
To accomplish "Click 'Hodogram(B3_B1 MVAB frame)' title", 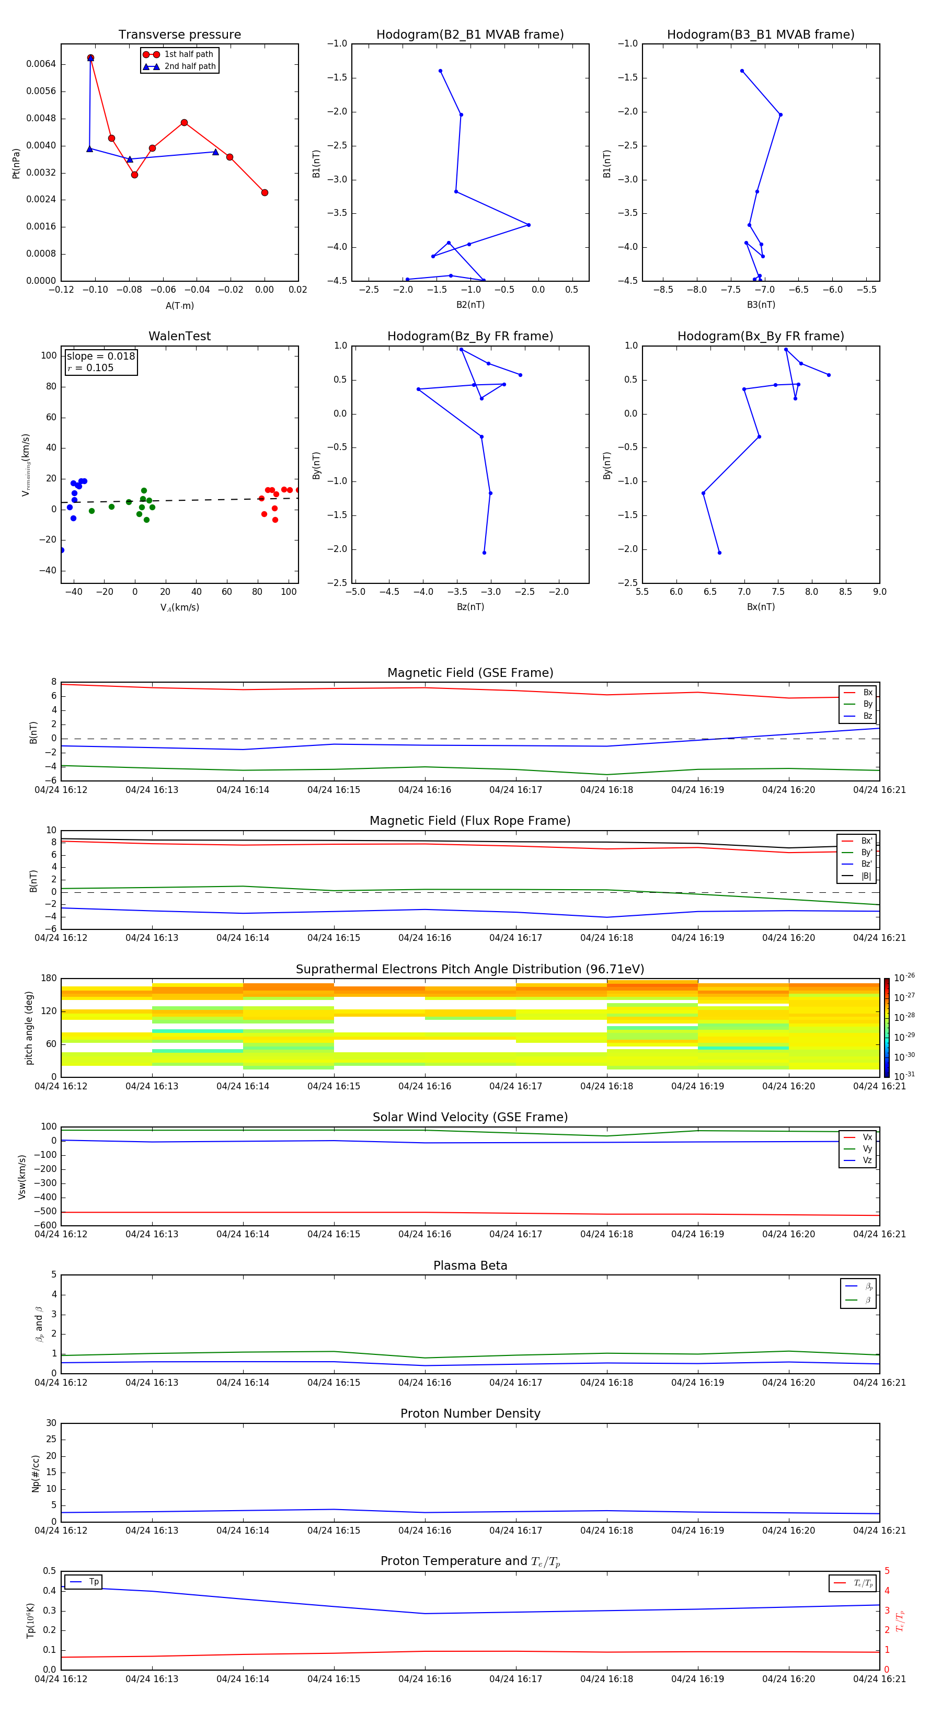I will pyautogui.click(x=761, y=35).
